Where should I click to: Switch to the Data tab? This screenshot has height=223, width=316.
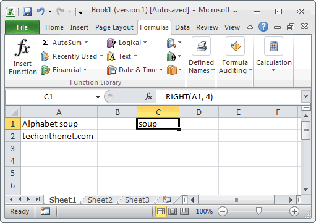(182, 27)
